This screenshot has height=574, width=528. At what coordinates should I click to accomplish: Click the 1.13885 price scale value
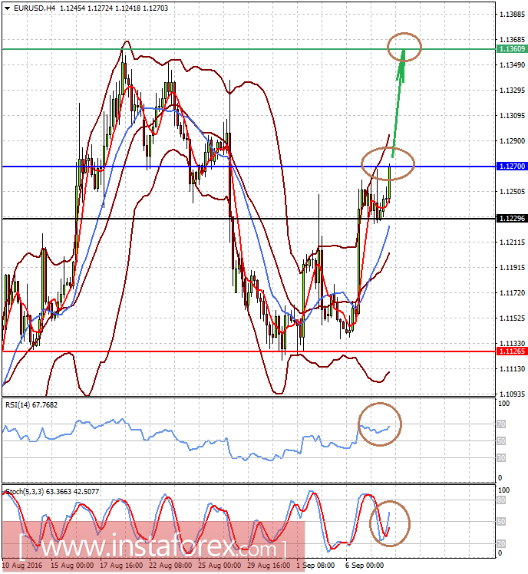click(x=512, y=15)
